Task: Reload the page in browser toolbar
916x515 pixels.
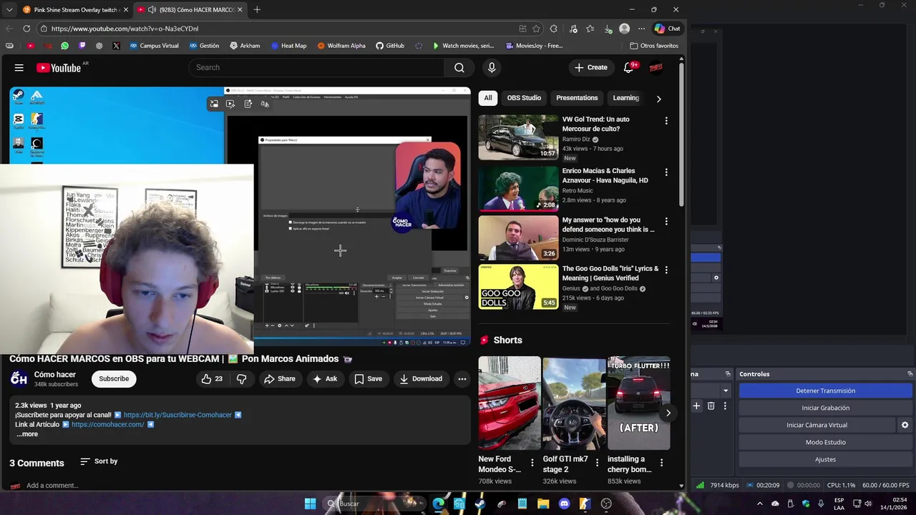Action: coord(26,29)
